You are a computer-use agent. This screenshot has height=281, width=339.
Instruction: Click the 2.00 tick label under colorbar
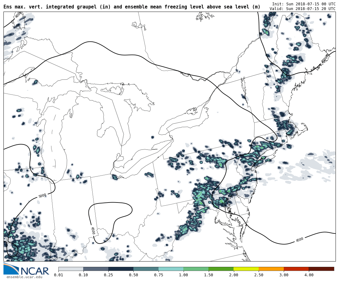click(234, 275)
